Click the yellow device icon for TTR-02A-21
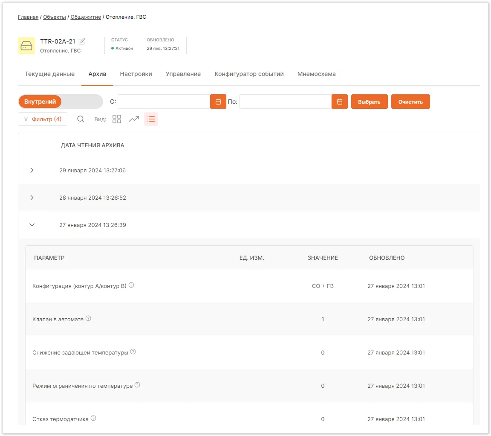491x436 pixels. [26, 46]
